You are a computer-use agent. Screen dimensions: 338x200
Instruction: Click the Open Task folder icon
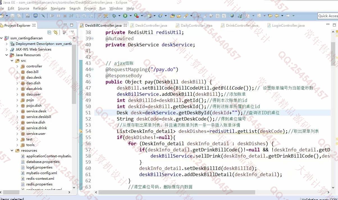[x=179, y=16]
